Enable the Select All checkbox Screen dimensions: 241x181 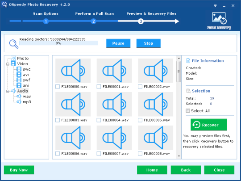[x=187, y=111]
